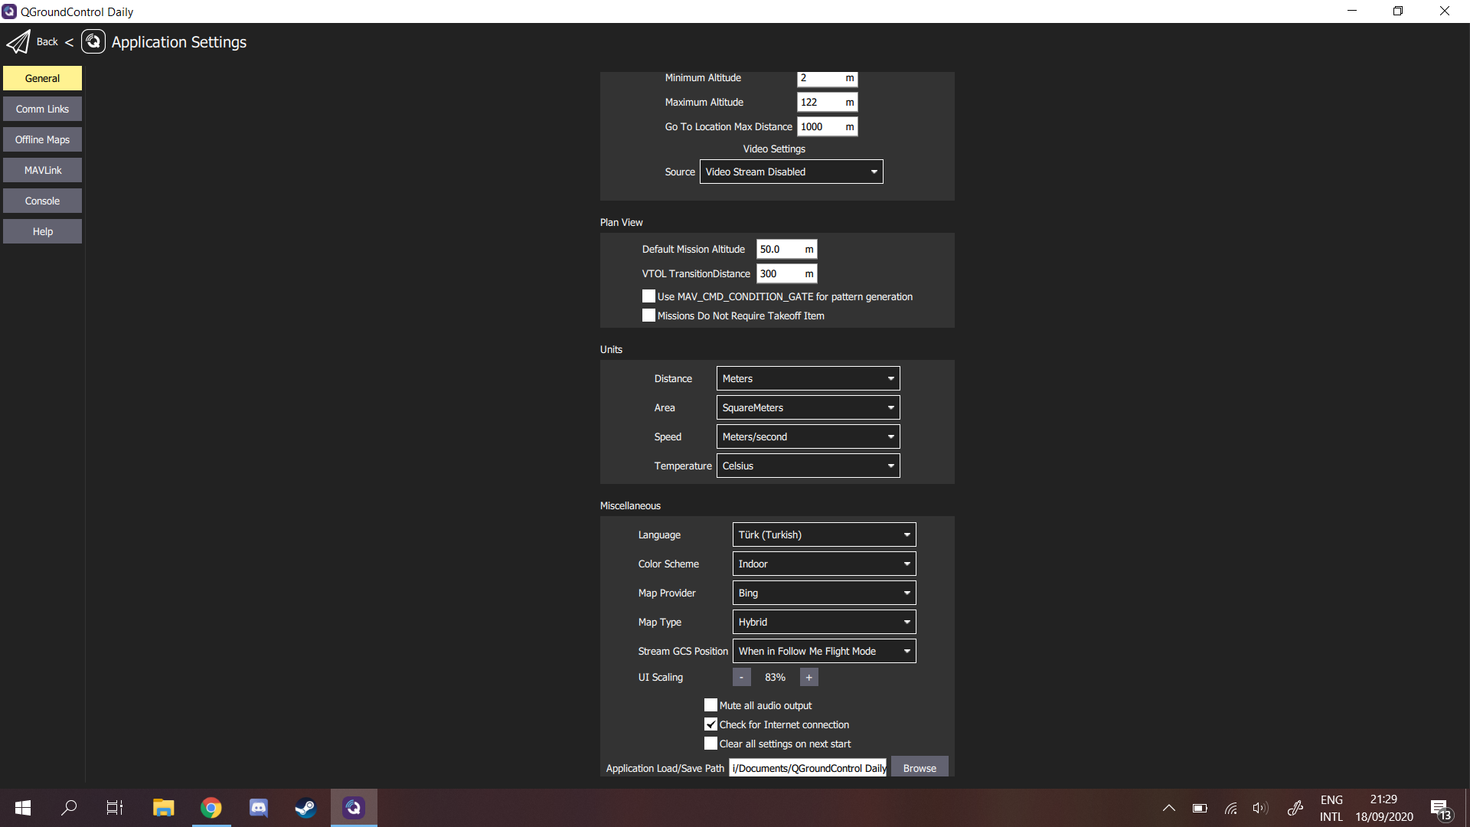Image resolution: width=1470 pixels, height=827 pixels.
Task: Switch to the Comm Links section
Action: (42, 108)
